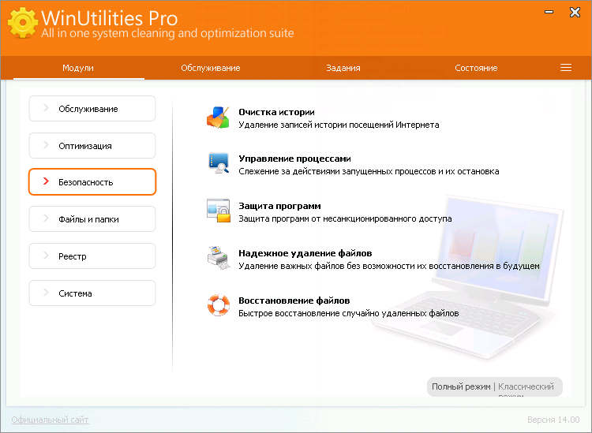Click description Удаление записей истории посещений Интернета

click(339, 125)
